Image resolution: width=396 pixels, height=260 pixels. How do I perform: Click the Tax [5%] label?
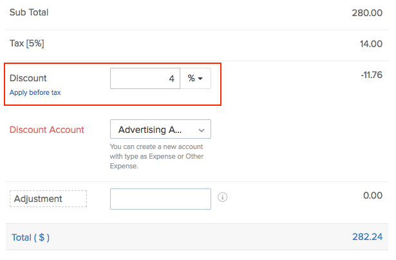click(27, 43)
